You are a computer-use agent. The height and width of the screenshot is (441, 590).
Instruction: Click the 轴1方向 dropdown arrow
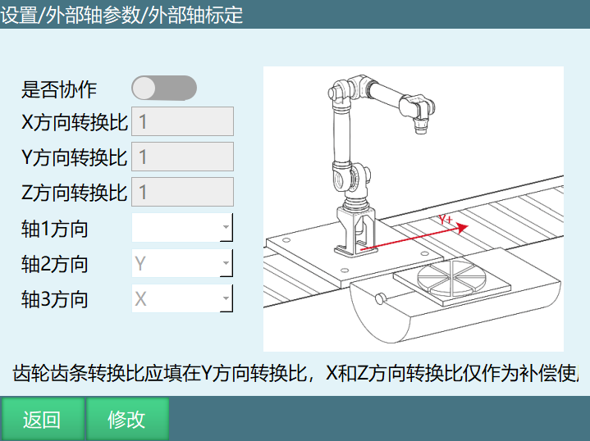click(226, 227)
